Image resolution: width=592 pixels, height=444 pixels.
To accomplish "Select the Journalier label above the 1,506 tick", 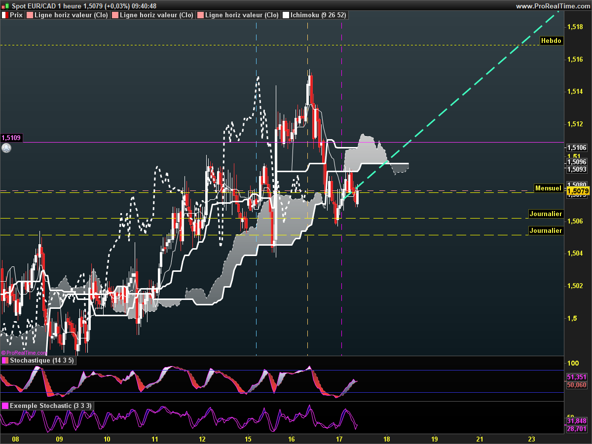I will click(x=546, y=214).
